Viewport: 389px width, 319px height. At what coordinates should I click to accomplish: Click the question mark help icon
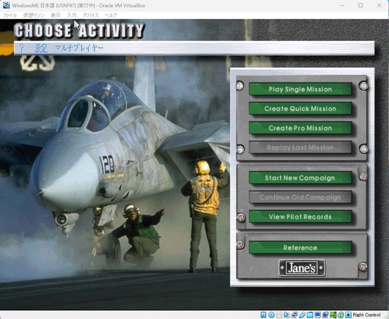22,48
